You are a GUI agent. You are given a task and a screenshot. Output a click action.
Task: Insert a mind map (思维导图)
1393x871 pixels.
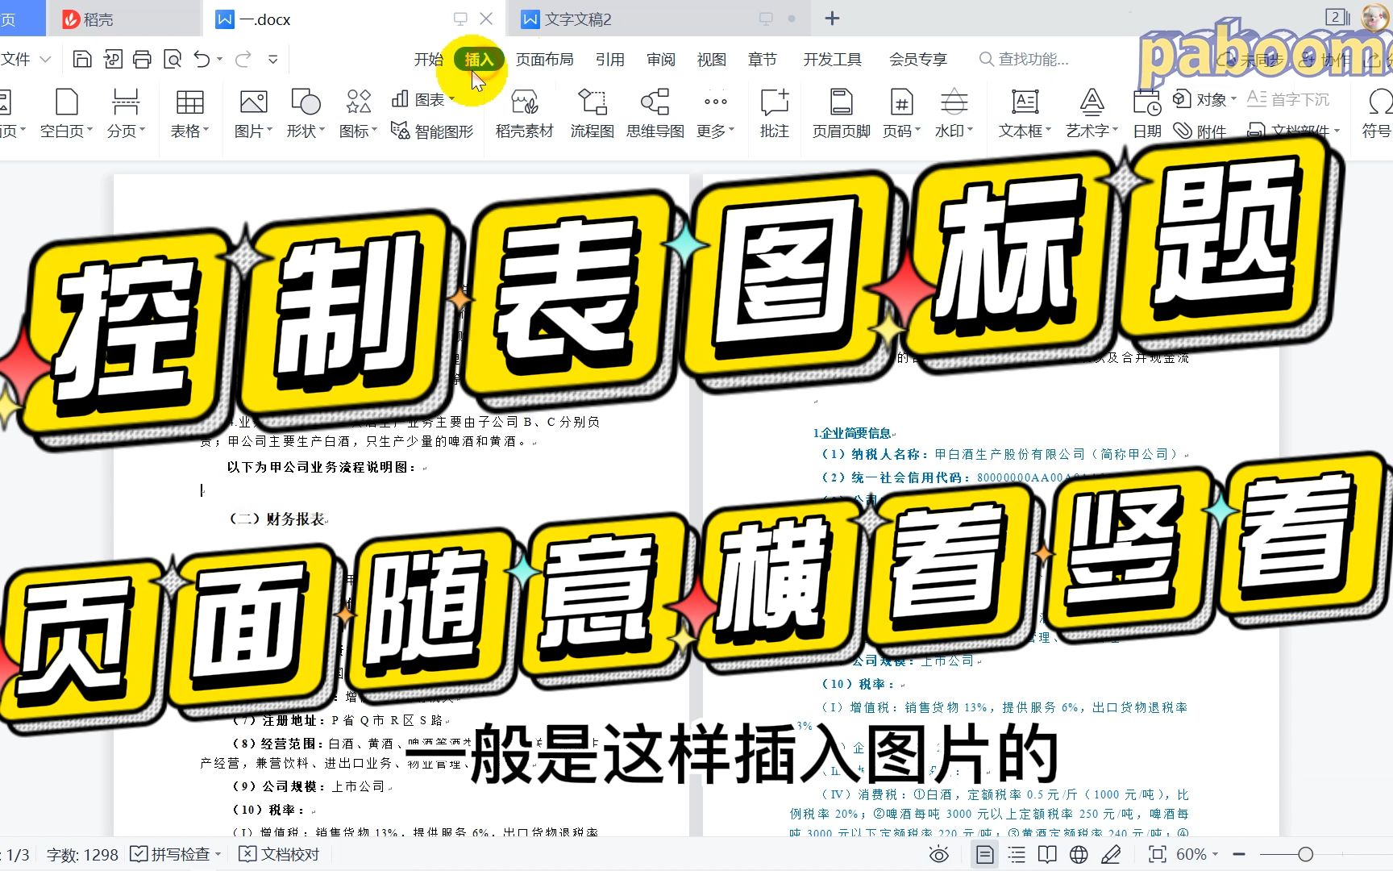tap(655, 113)
